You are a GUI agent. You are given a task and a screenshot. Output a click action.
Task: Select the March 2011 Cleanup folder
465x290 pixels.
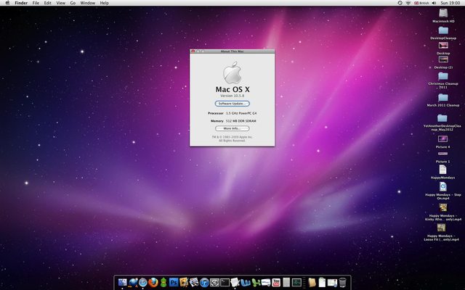click(443, 96)
